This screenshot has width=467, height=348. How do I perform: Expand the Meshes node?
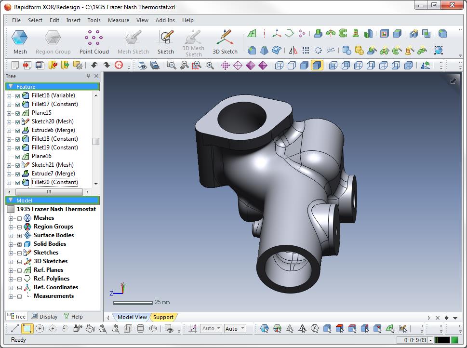[11, 218]
